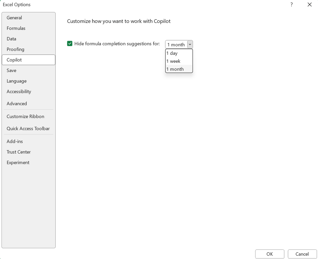Choose '1 day' from the dropdown list

click(179, 53)
